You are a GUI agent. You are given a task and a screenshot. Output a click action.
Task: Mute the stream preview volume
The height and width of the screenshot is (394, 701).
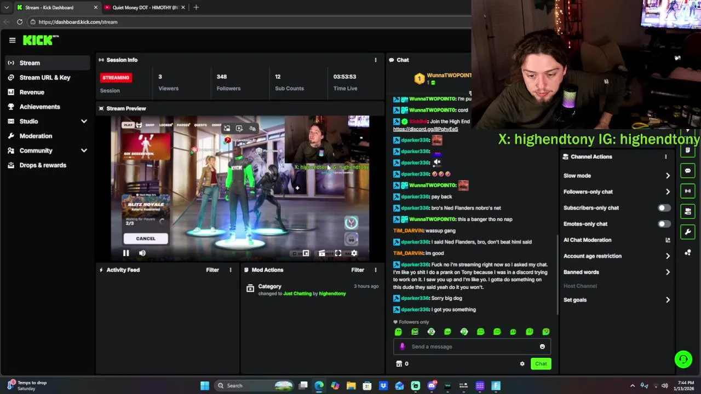pos(142,253)
